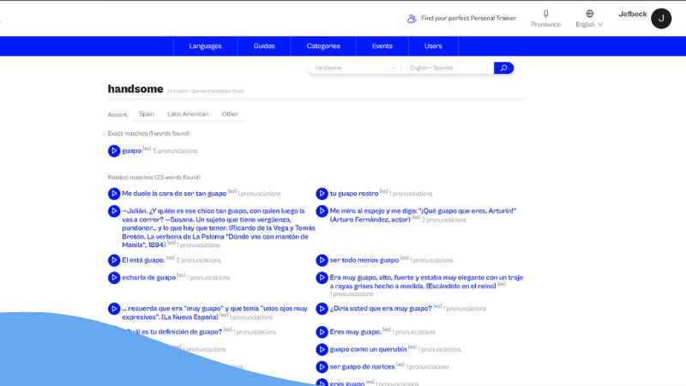Click '5 pronunciations' beside guapo
This screenshot has height=386, width=686.
coord(175,151)
